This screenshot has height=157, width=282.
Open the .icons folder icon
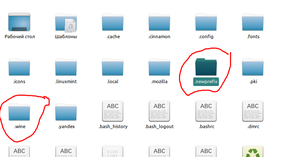[x=19, y=67]
